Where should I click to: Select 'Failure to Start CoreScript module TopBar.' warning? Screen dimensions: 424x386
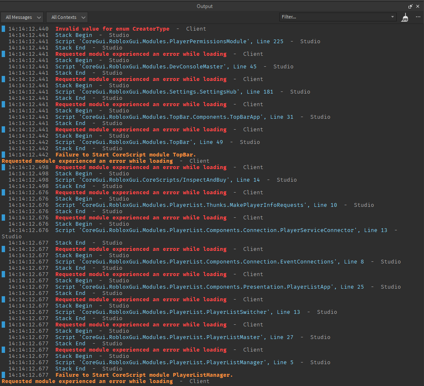pos(126,155)
